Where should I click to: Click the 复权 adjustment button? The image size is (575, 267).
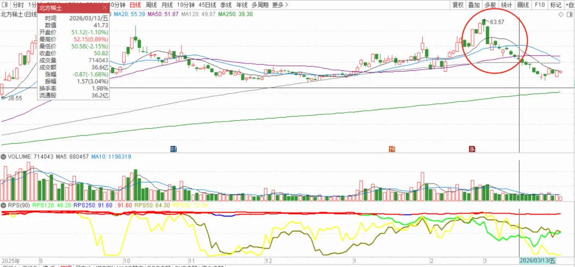coord(458,5)
